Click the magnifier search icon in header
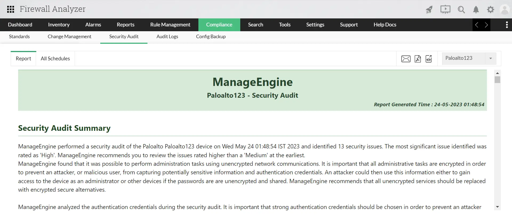512x217 pixels. pos(461,10)
